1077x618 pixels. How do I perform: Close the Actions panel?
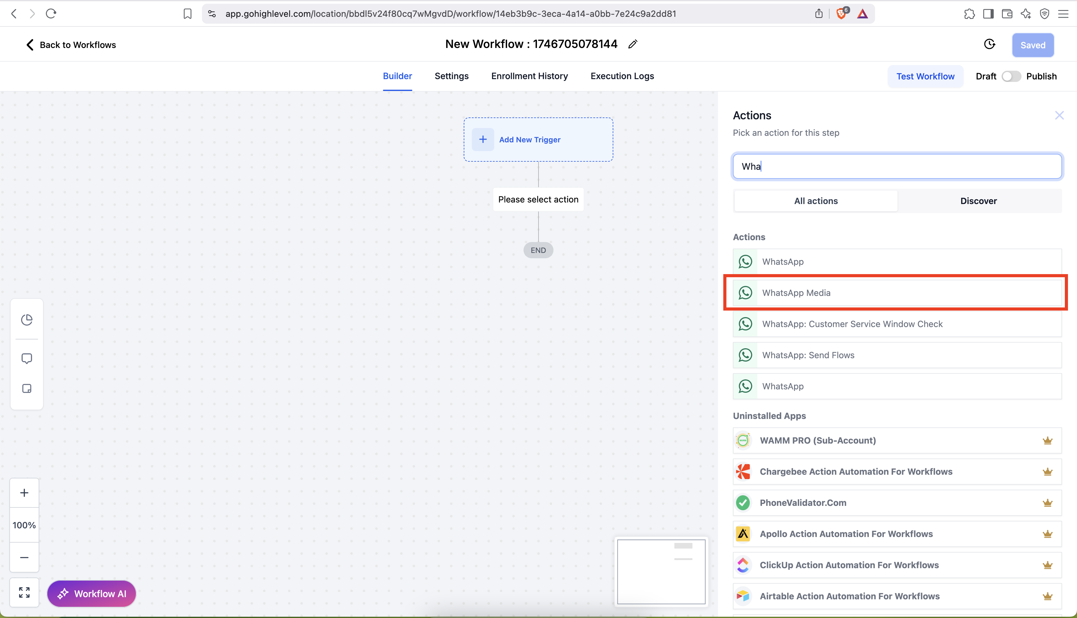click(1059, 115)
